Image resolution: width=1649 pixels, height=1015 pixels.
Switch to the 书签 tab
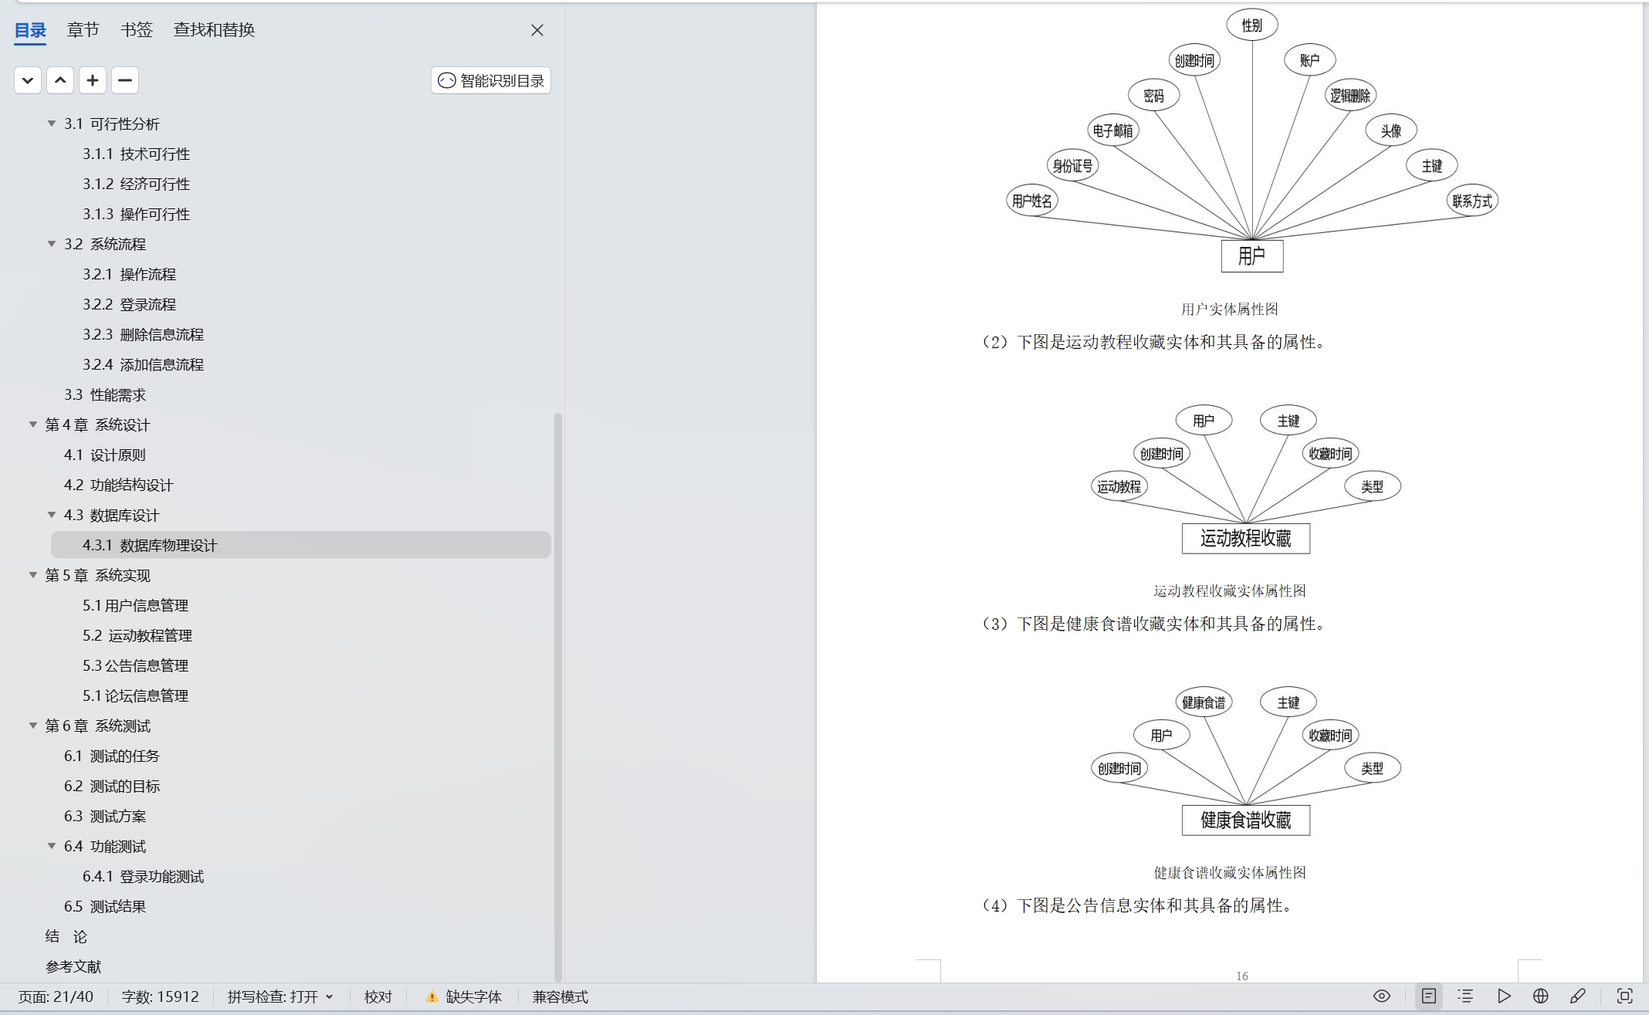pos(137,30)
